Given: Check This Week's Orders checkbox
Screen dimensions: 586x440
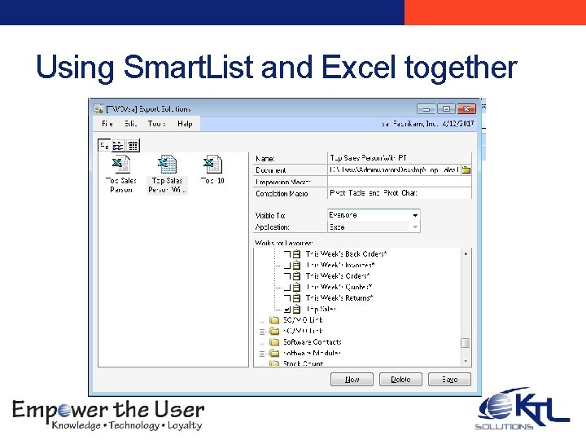Looking at the screenshot, I should click(287, 276).
